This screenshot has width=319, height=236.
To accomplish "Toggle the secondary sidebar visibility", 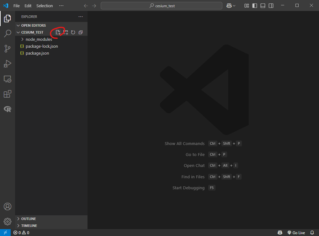I will [x=271, y=5].
